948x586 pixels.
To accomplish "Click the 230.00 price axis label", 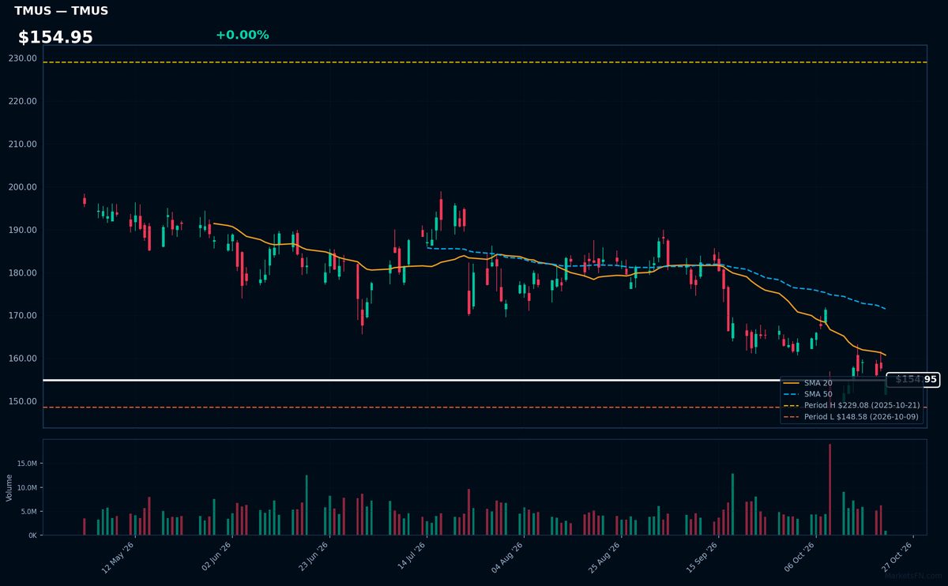I will click(x=22, y=58).
